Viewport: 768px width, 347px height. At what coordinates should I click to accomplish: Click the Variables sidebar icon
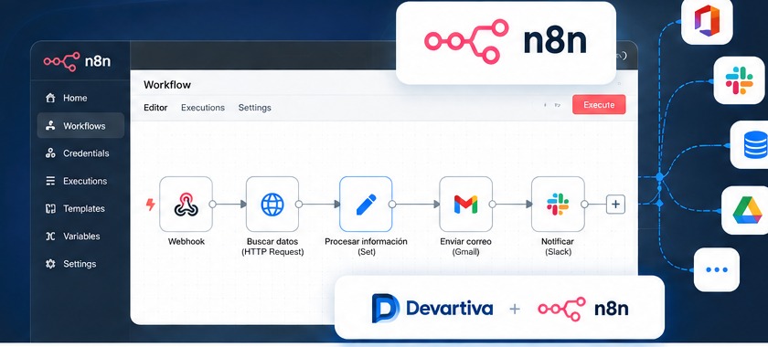pyautogui.click(x=50, y=237)
